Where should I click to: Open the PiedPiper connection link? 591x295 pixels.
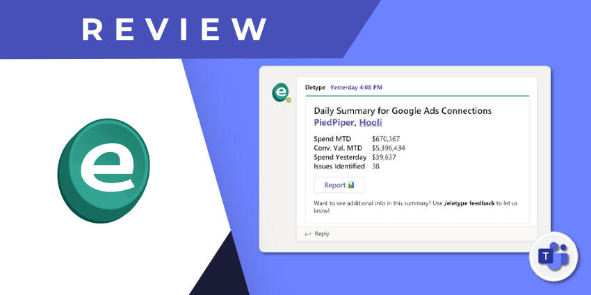click(x=334, y=123)
